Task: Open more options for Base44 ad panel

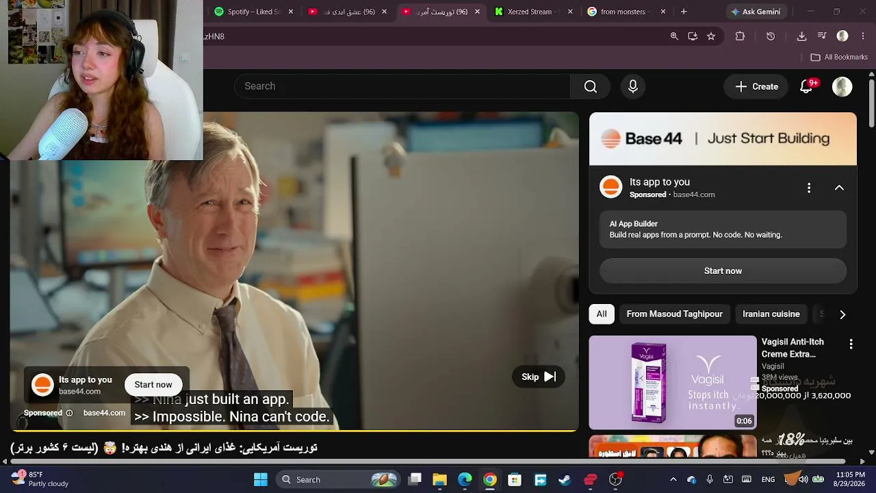Action: click(809, 188)
